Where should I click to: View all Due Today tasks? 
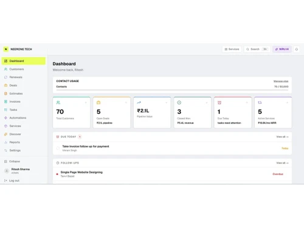(x=282, y=137)
